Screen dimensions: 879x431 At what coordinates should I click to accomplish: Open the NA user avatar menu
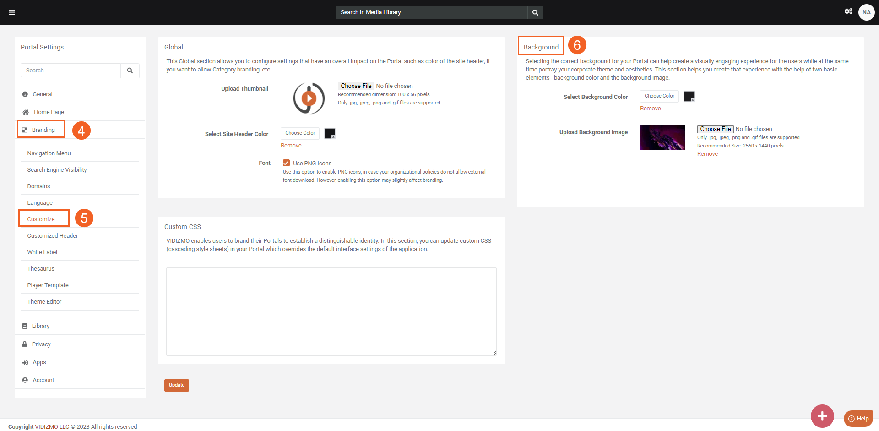pyautogui.click(x=866, y=12)
